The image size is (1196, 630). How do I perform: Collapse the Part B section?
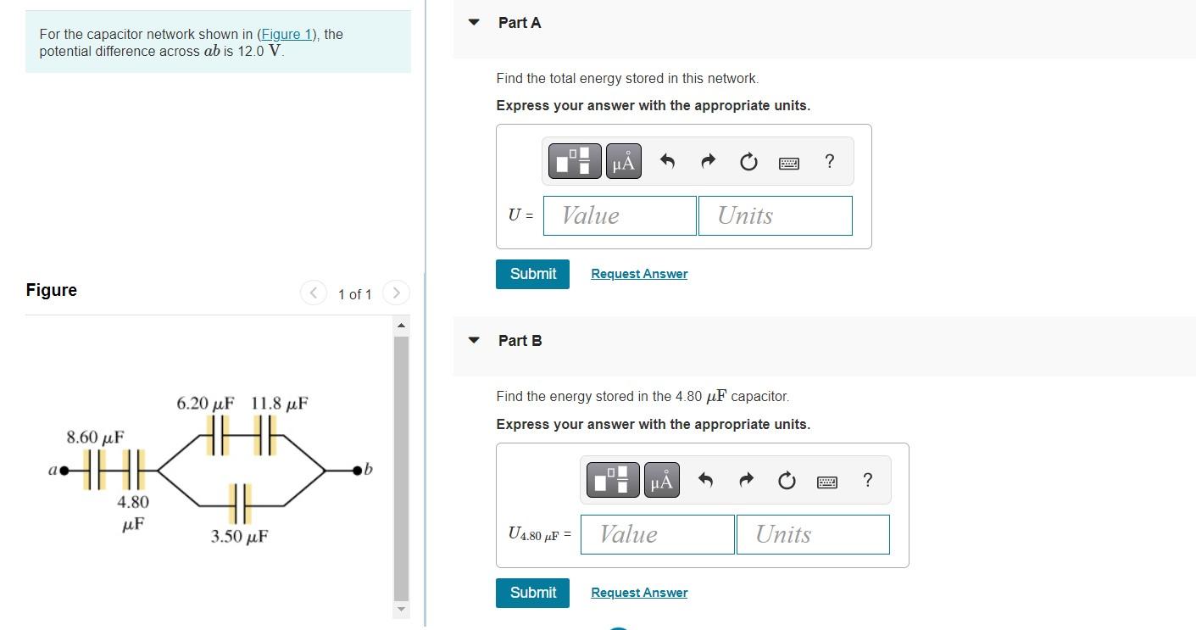point(472,340)
